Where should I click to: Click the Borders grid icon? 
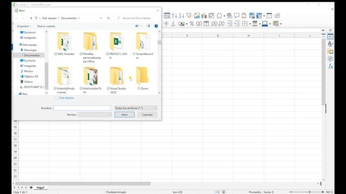[245, 24]
